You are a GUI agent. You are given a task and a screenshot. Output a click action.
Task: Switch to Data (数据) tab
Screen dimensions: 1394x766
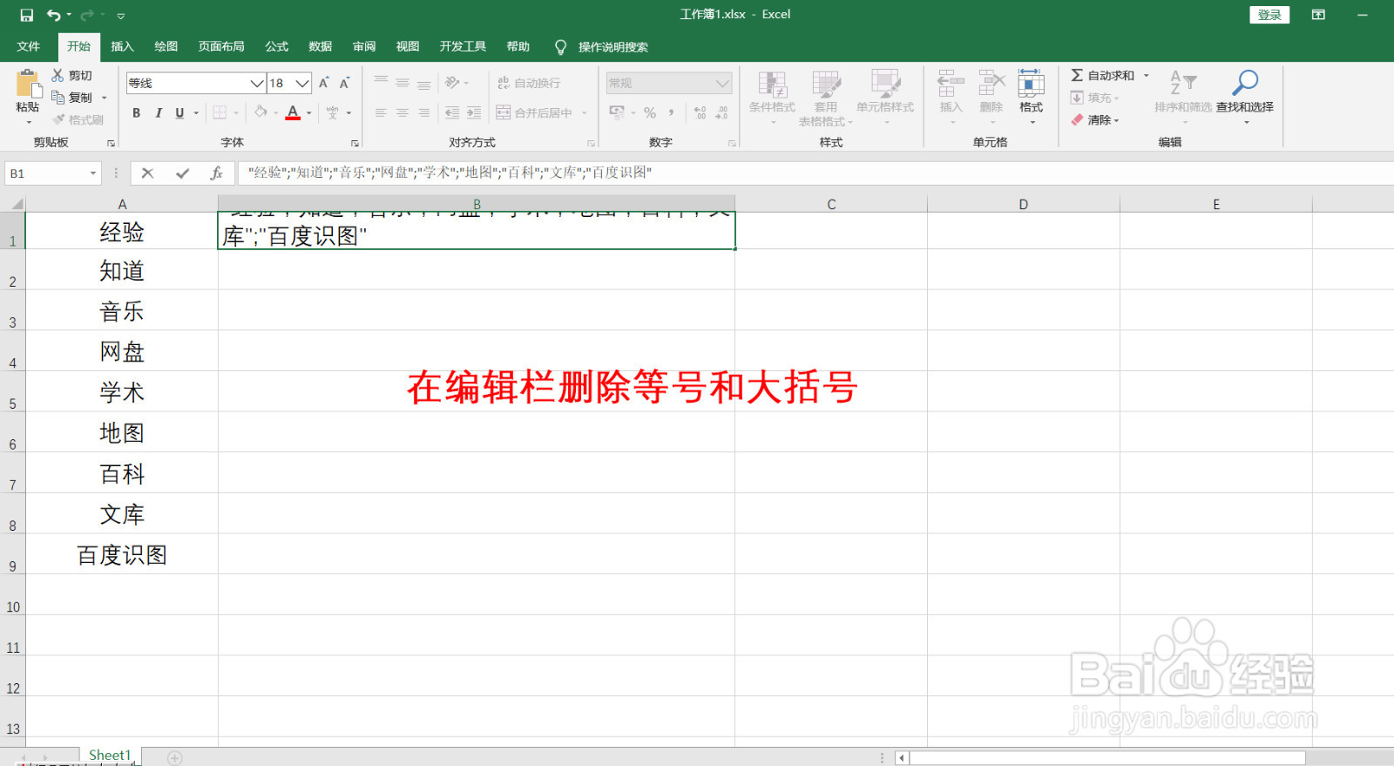tap(321, 47)
